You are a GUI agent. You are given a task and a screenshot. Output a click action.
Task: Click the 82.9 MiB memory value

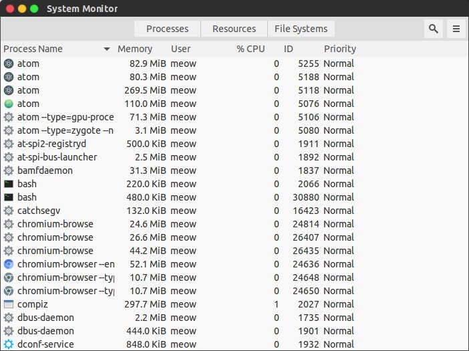[x=148, y=64]
